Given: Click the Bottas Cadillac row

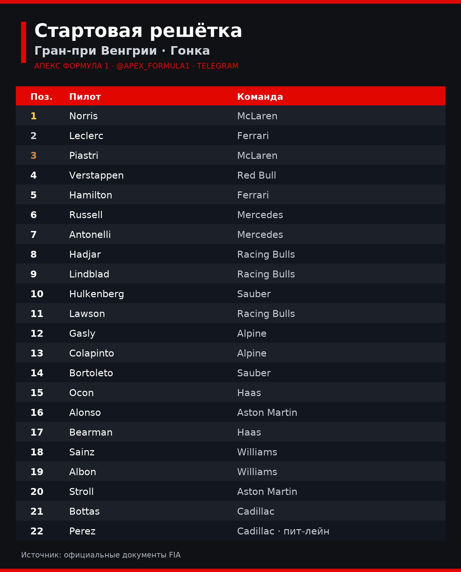Looking at the screenshot, I should pyautogui.click(x=230, y=511).
